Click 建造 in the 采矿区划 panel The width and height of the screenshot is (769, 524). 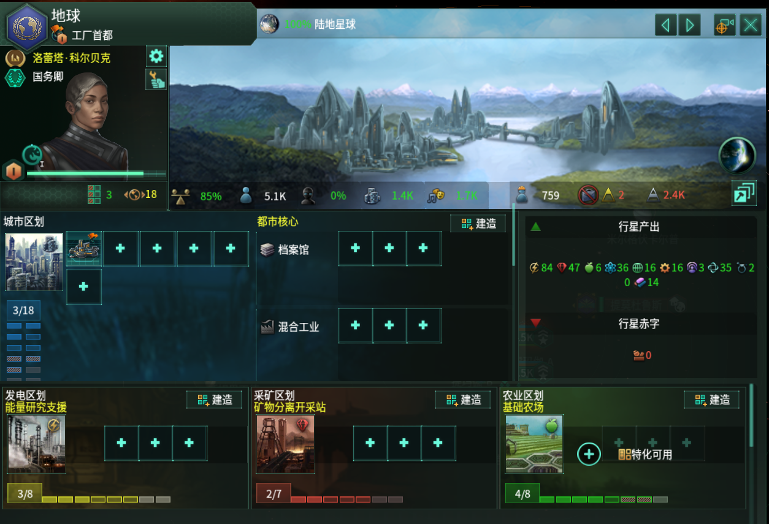463,400
